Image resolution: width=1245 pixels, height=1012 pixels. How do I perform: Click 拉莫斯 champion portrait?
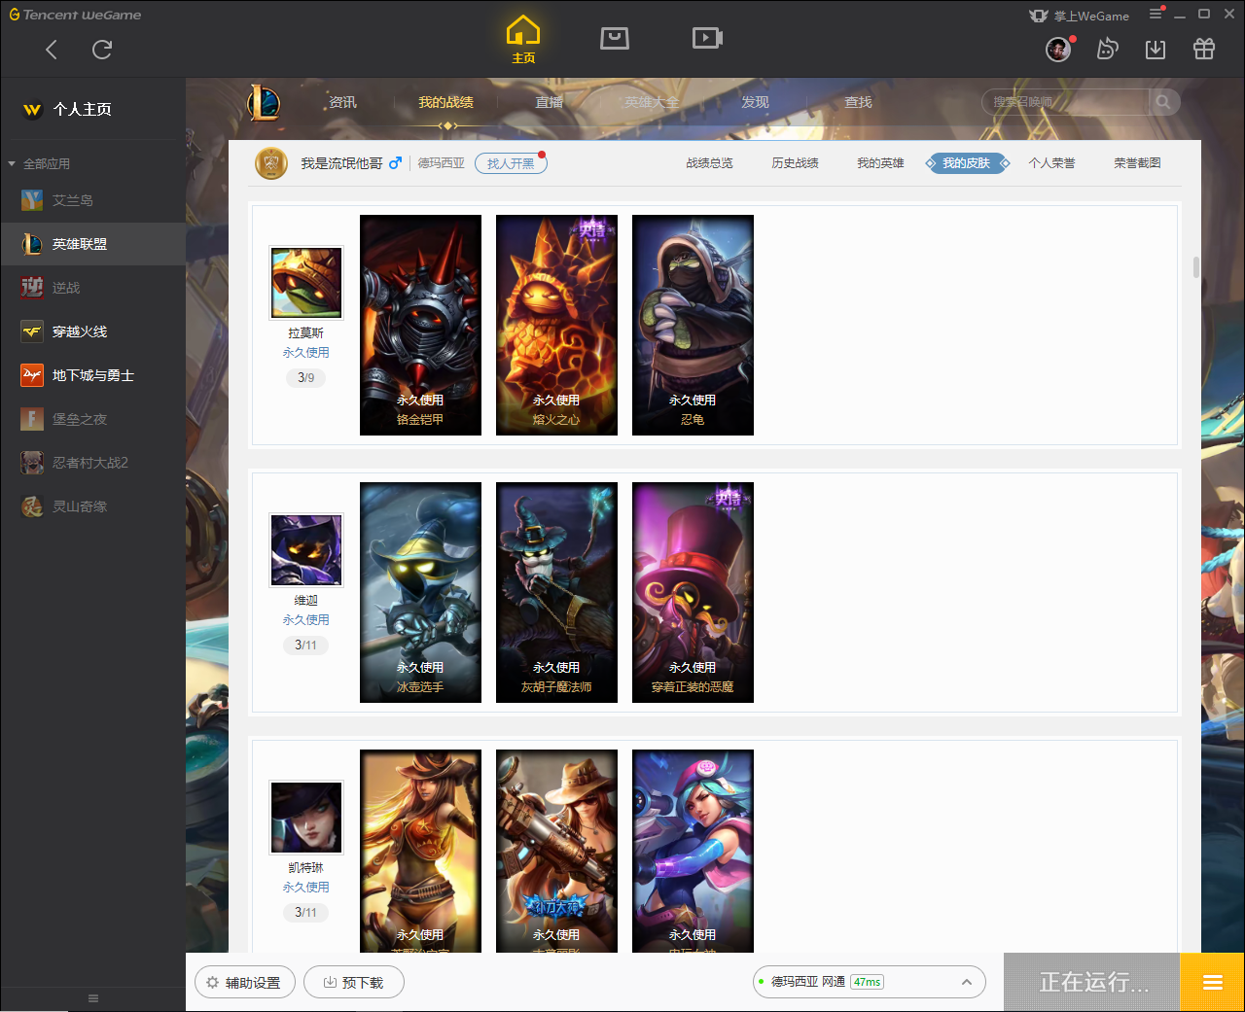click(x=306, y=283)
